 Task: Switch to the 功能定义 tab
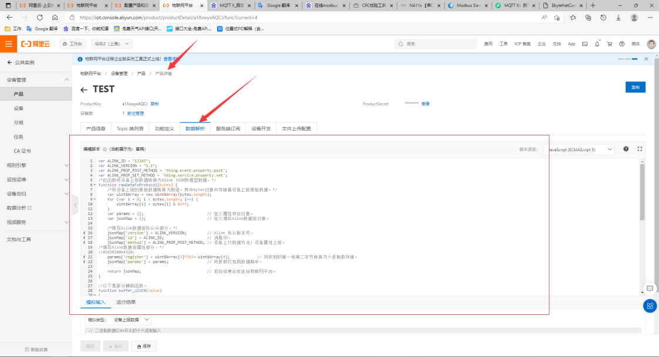pyautogui.click(x=164, y=128)
